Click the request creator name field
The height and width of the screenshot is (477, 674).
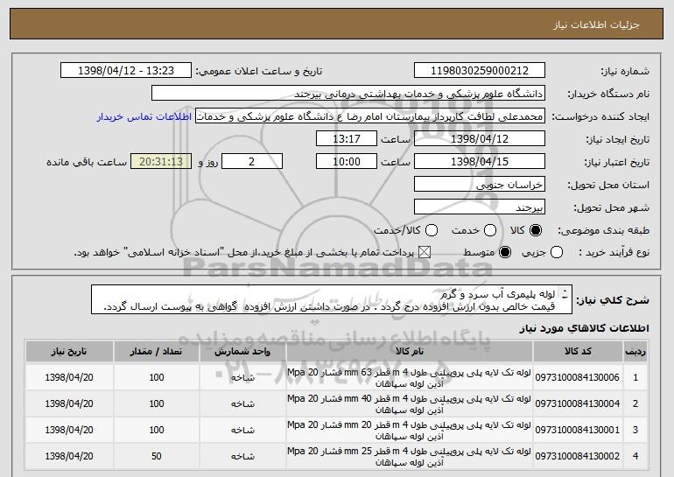coord(370,116)
